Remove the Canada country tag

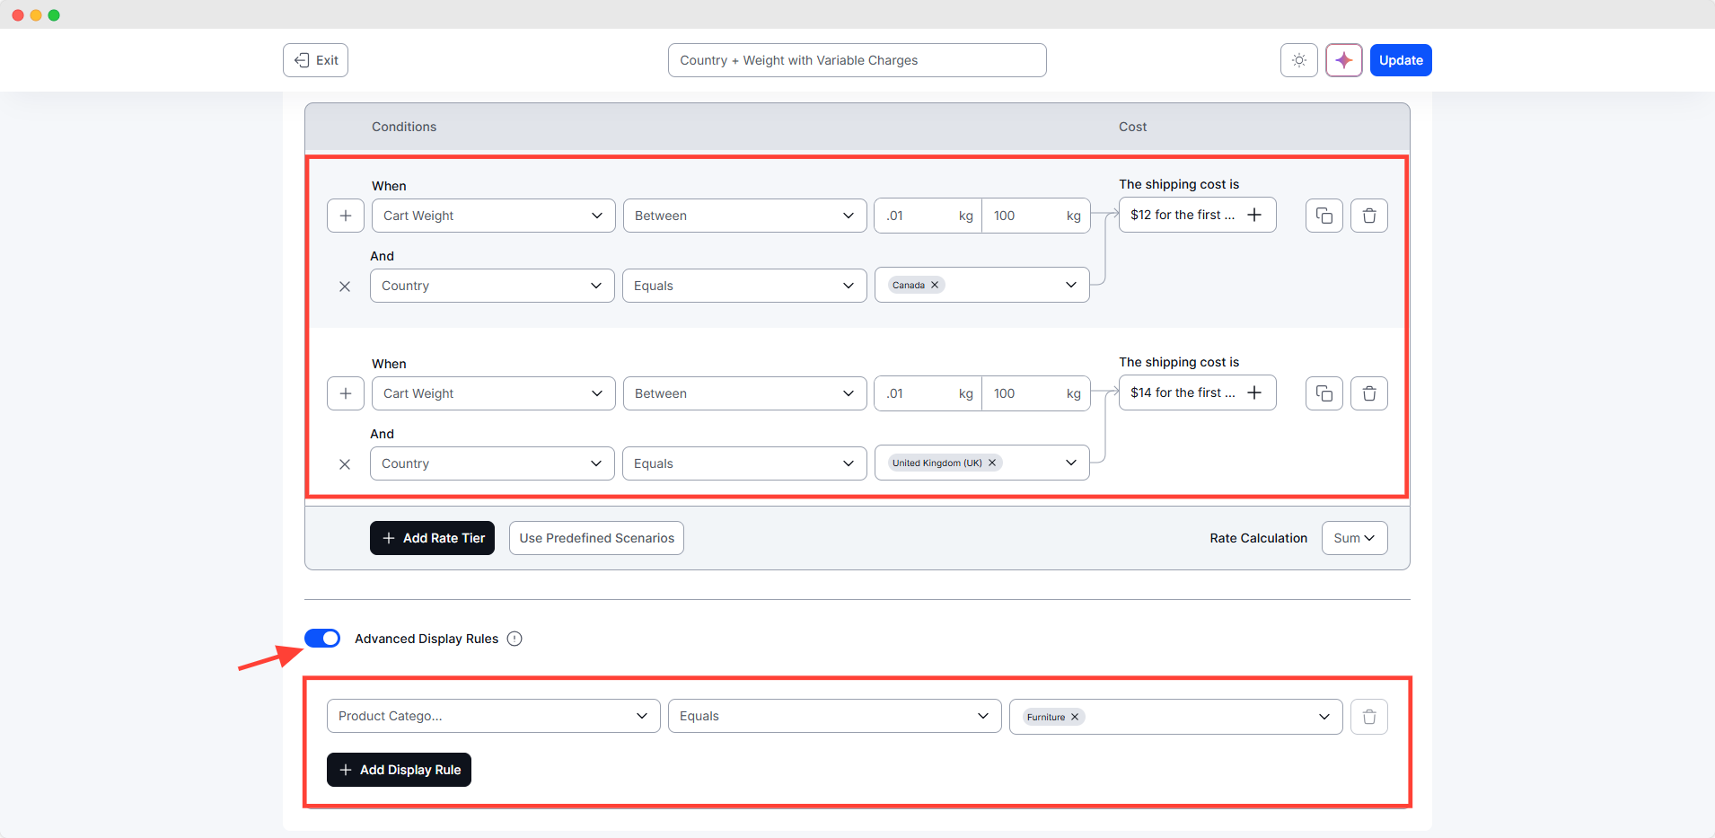pyautogui.click(x=935, y=285)
